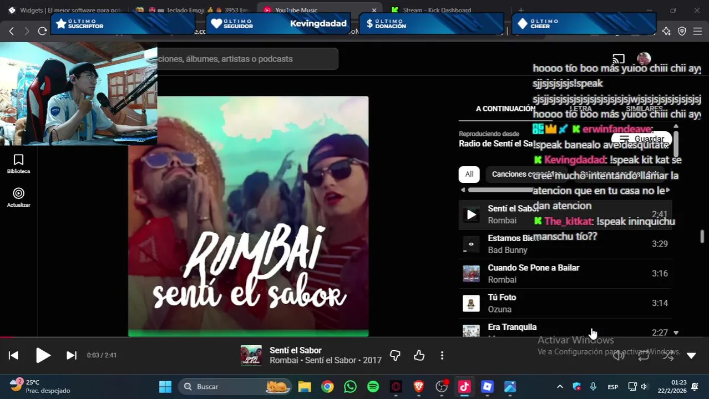
Task: Click the left arrow of chip scrollbar
Action: pos(463,190)
